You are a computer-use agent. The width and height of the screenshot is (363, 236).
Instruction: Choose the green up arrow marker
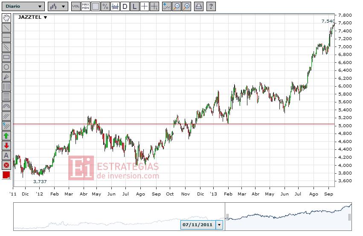tap(6, 136)
